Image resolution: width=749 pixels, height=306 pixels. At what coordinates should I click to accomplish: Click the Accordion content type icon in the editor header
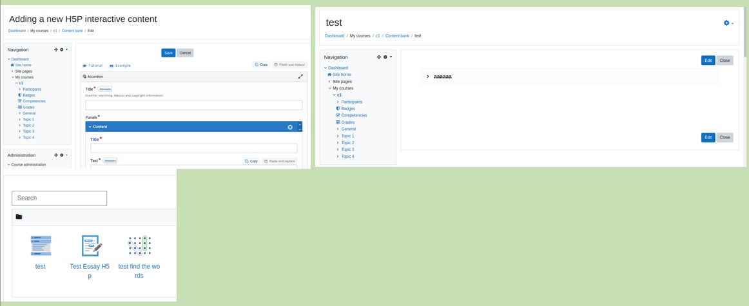coord(84,77)
